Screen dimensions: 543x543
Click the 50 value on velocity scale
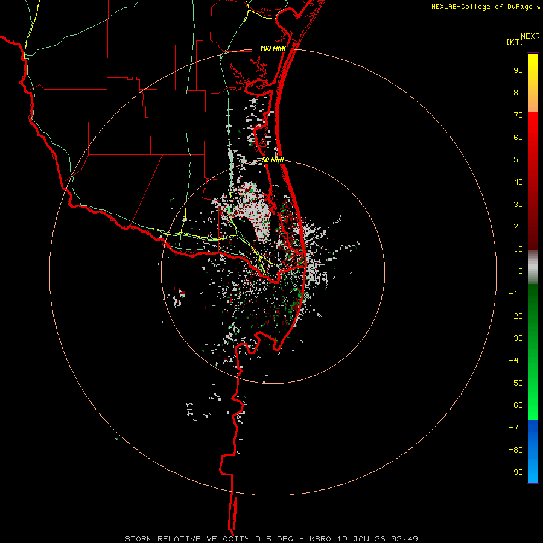(x=518, y=160)
